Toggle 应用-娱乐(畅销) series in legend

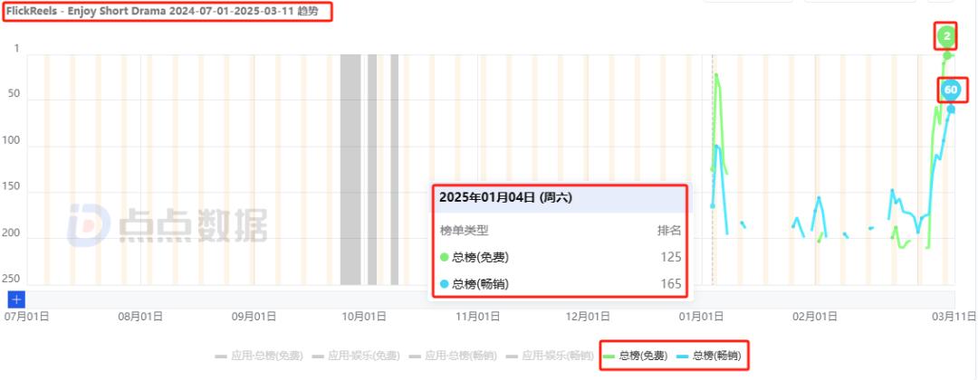(x=551, y=356)
